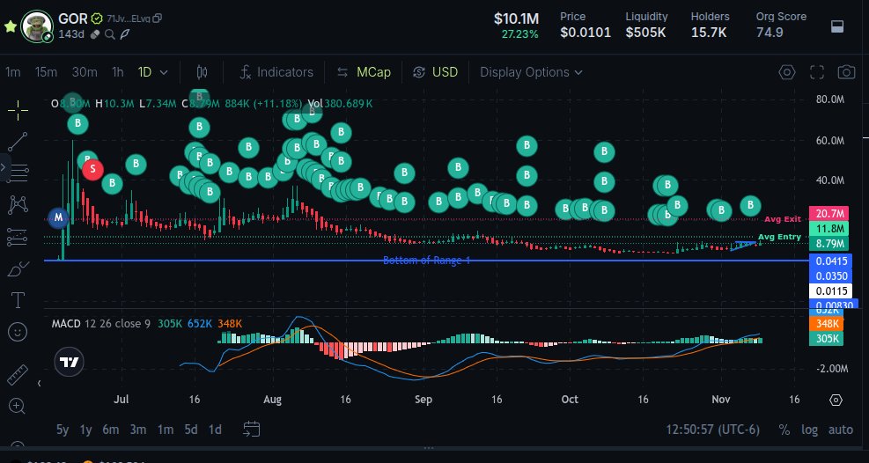This screenshot has width=869, height=463.
Task: Set range to 3m
Action: [x=138, y=430]
